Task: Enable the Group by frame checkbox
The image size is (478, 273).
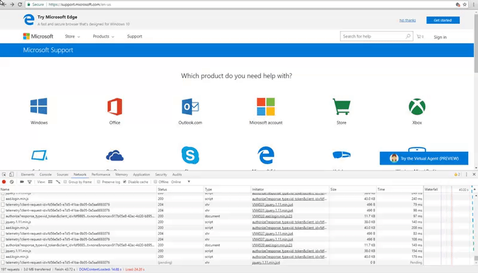Action: [x=65, y=182]
